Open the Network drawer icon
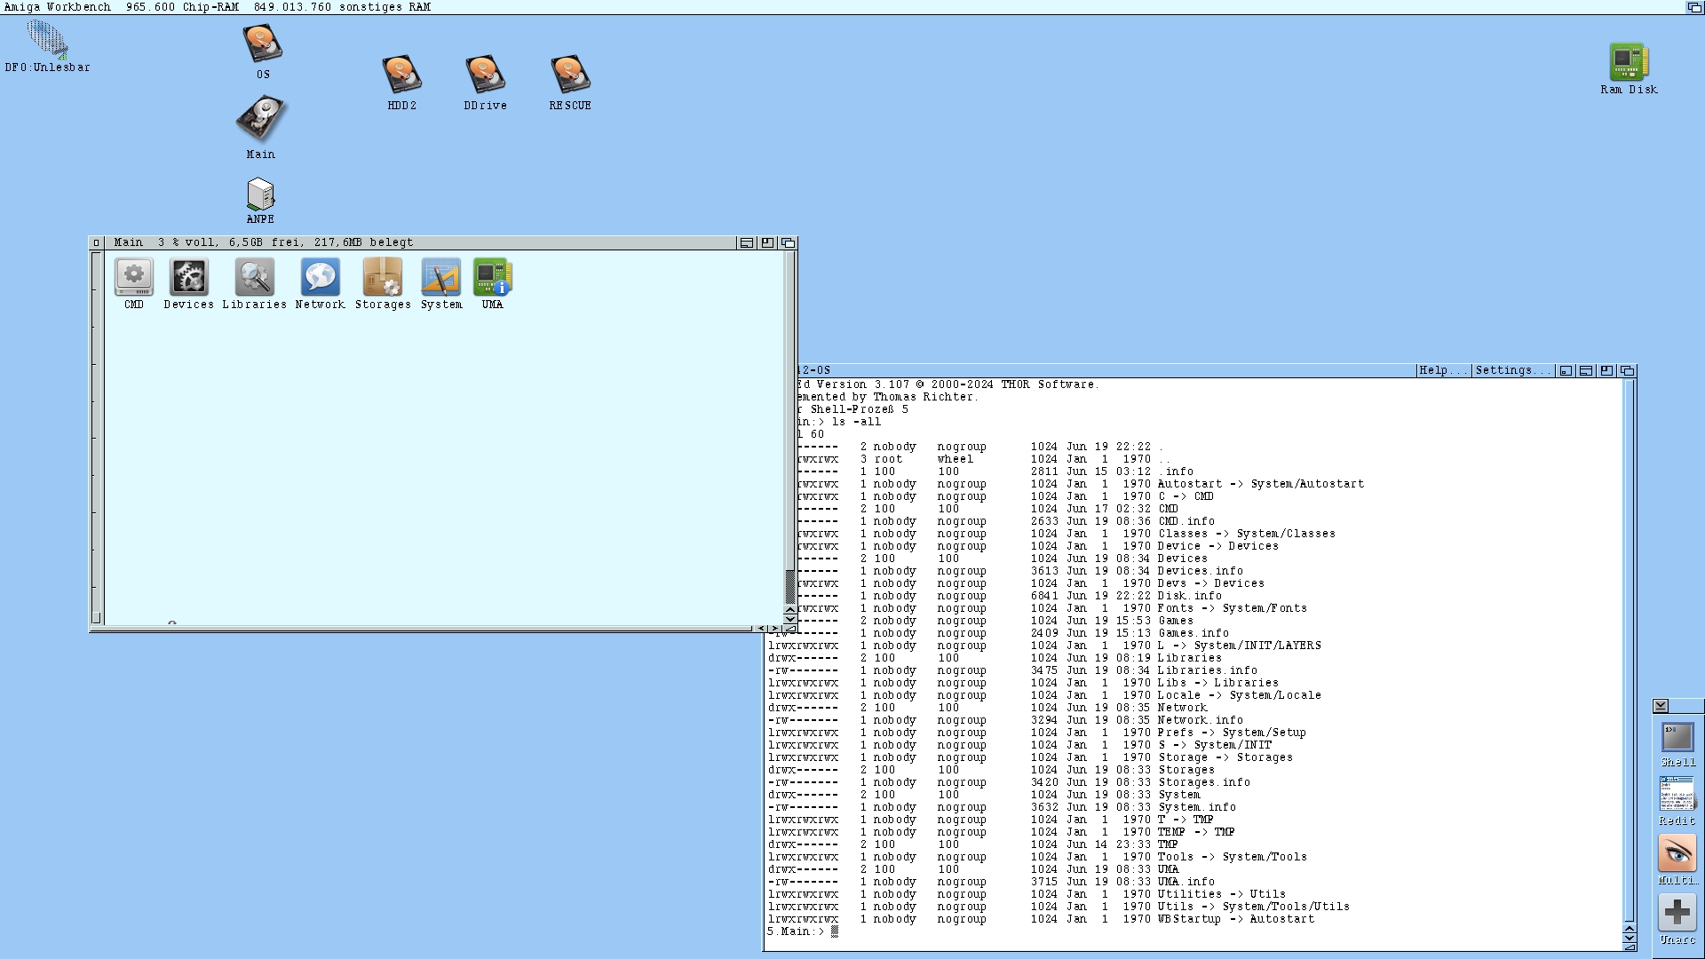Image resolution: width=1705 pixels, height=959 pixels. (320, 278)
